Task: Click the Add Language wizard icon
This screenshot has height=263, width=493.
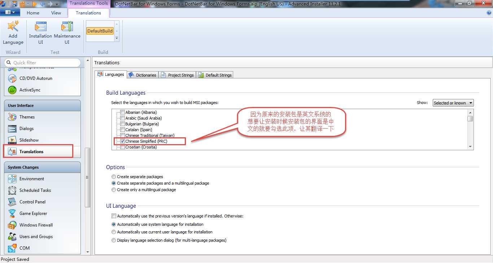Action: pyautogui.click(x=13, y=33)
